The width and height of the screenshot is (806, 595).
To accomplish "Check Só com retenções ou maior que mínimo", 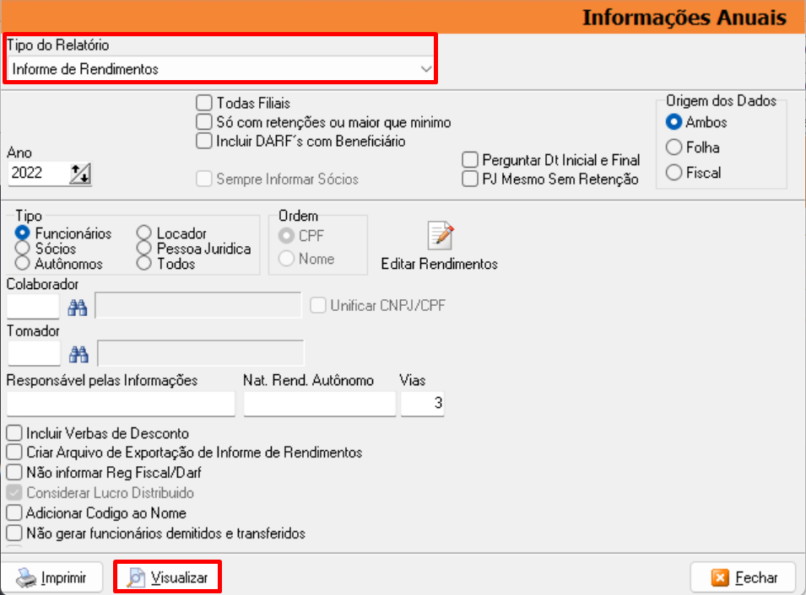I will [203, 122].
